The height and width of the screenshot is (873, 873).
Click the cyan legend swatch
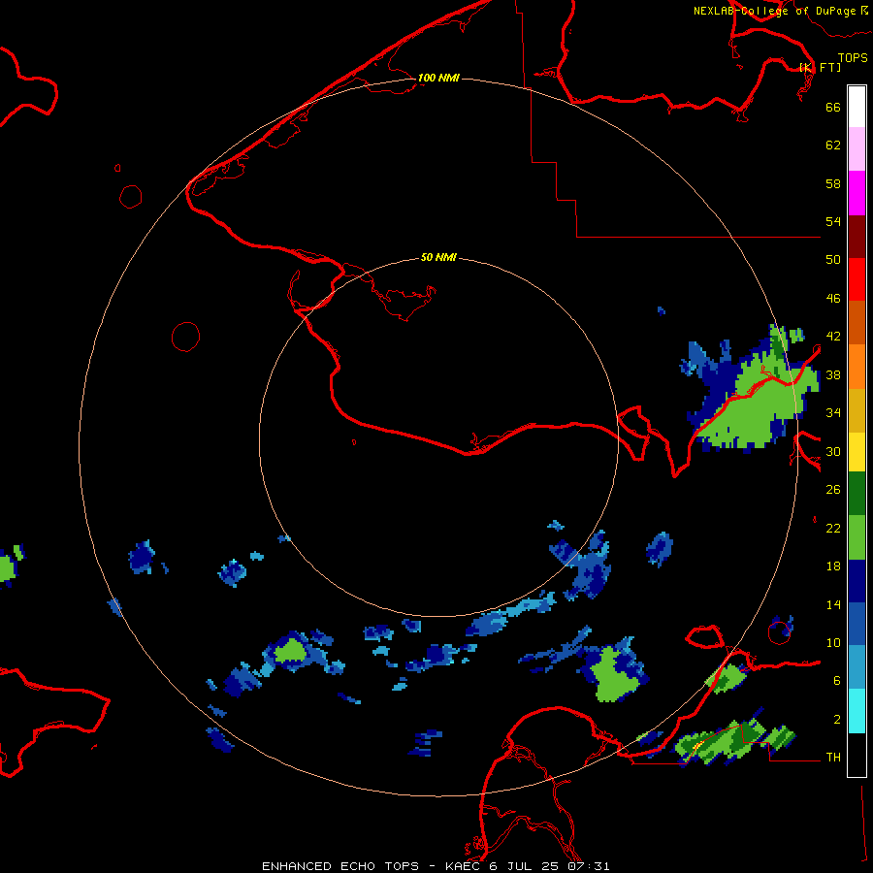click(x=857, y=711)
